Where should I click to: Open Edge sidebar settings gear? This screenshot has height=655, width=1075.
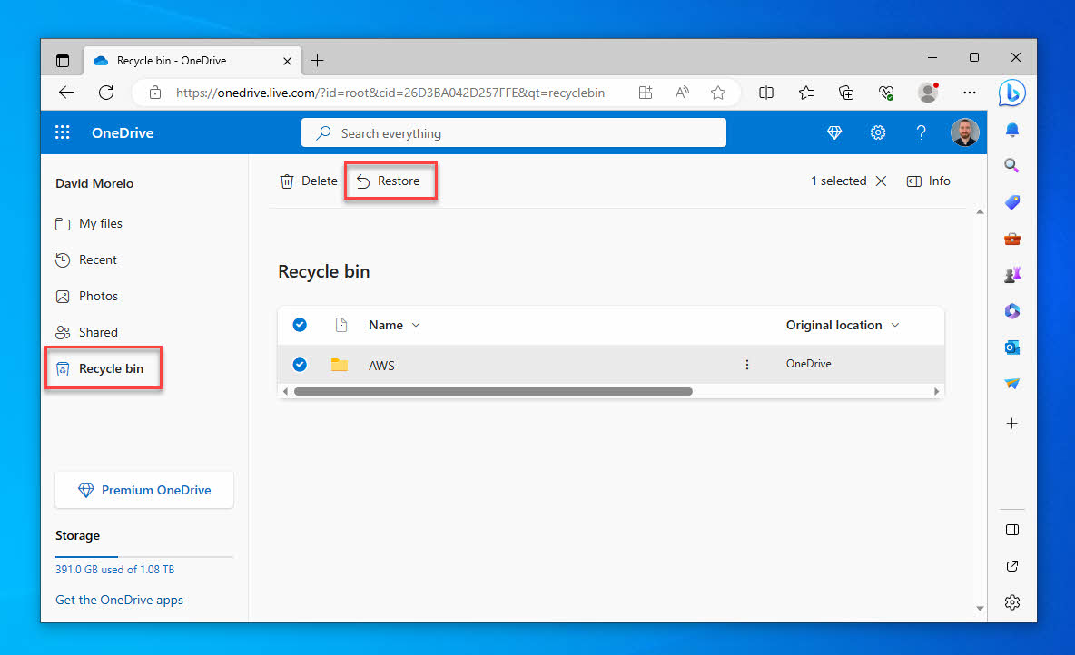tap(1012, 602)
